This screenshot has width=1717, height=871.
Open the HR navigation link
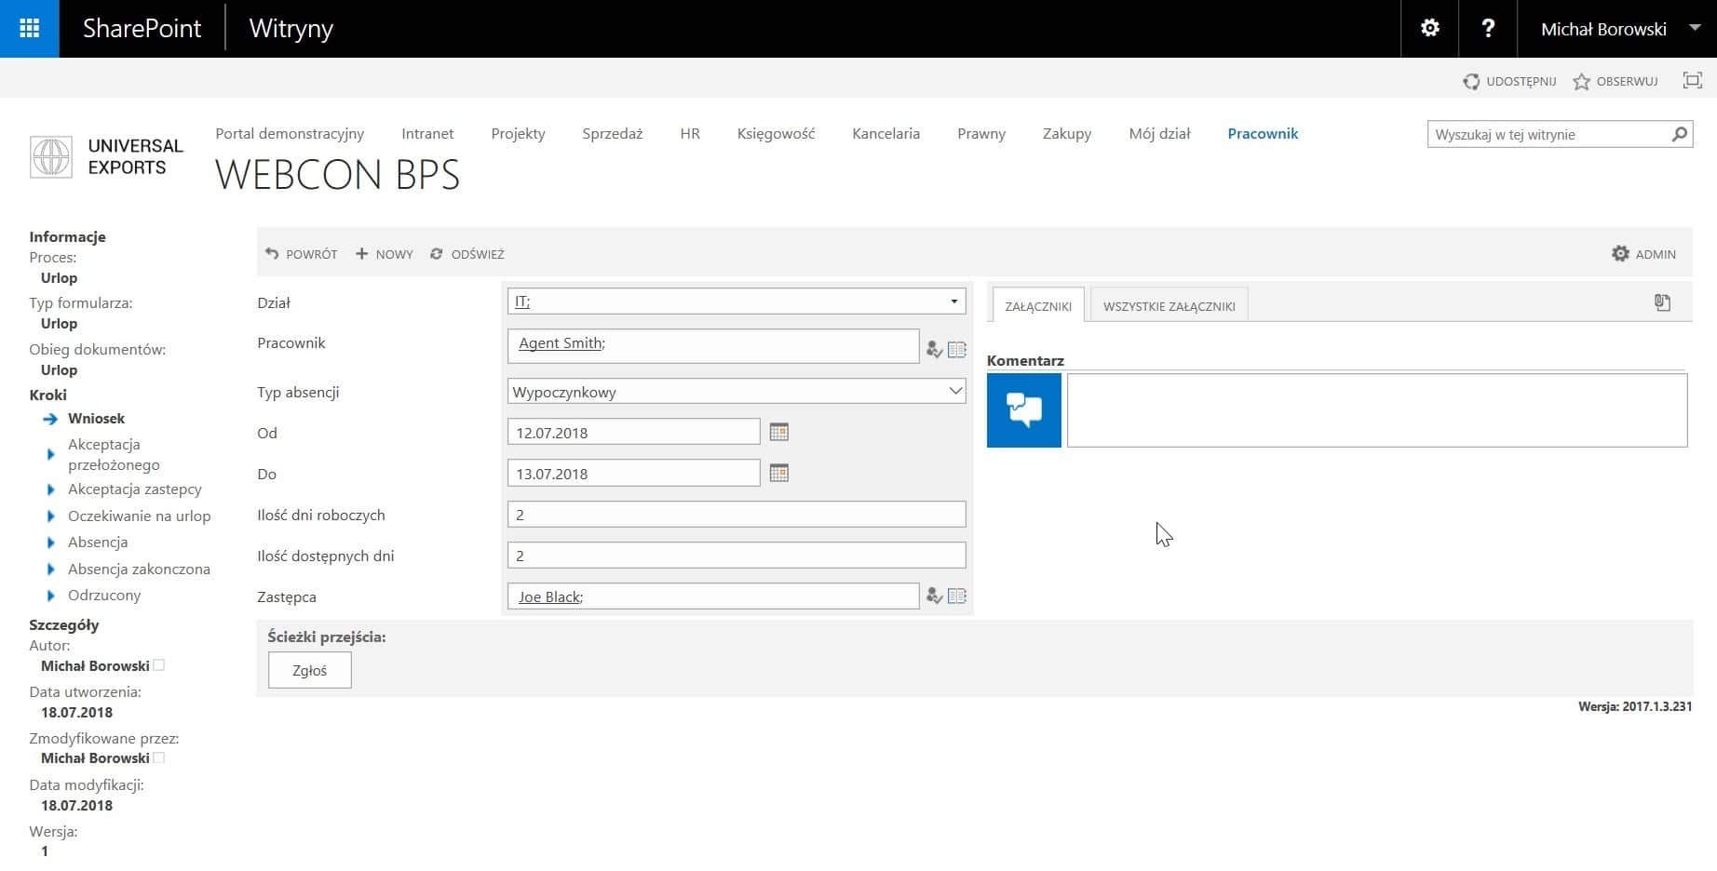click(690, 133)
